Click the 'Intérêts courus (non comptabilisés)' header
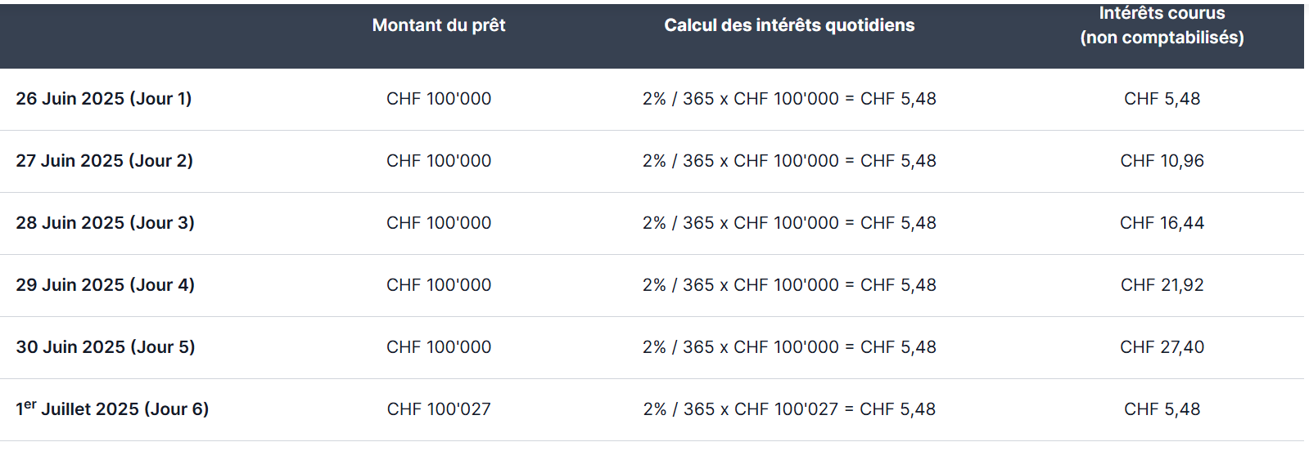 point(1162,25)
